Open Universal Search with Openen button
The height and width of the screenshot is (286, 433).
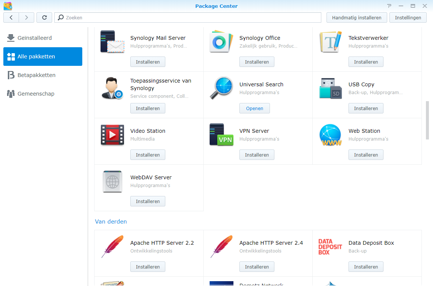[x=255, y=108]
